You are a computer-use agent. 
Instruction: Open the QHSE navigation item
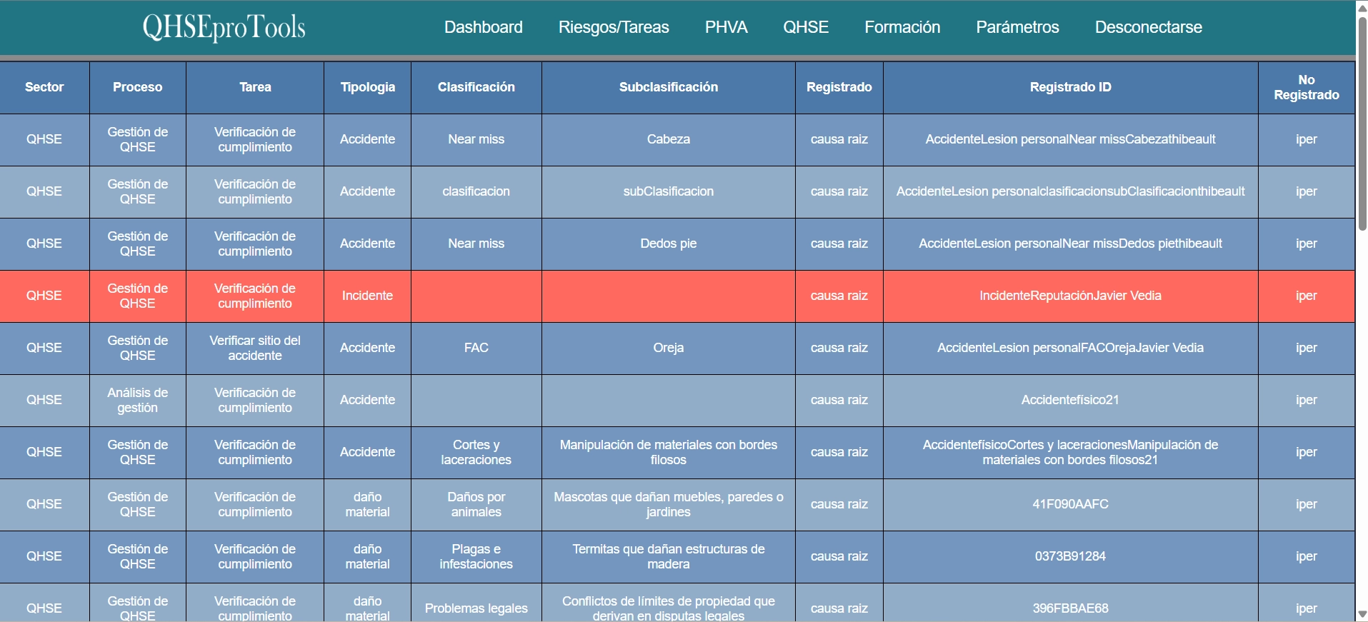click(x=805, y=27)
